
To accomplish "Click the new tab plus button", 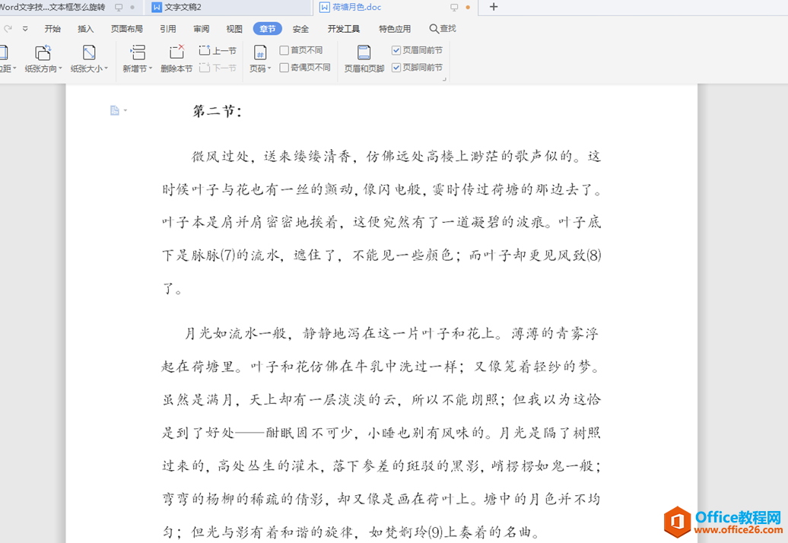I will [x=494, y=7].
